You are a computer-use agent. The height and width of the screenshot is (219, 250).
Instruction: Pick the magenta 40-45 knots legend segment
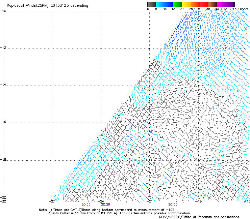pyautogui.click(x=222, y=4)
